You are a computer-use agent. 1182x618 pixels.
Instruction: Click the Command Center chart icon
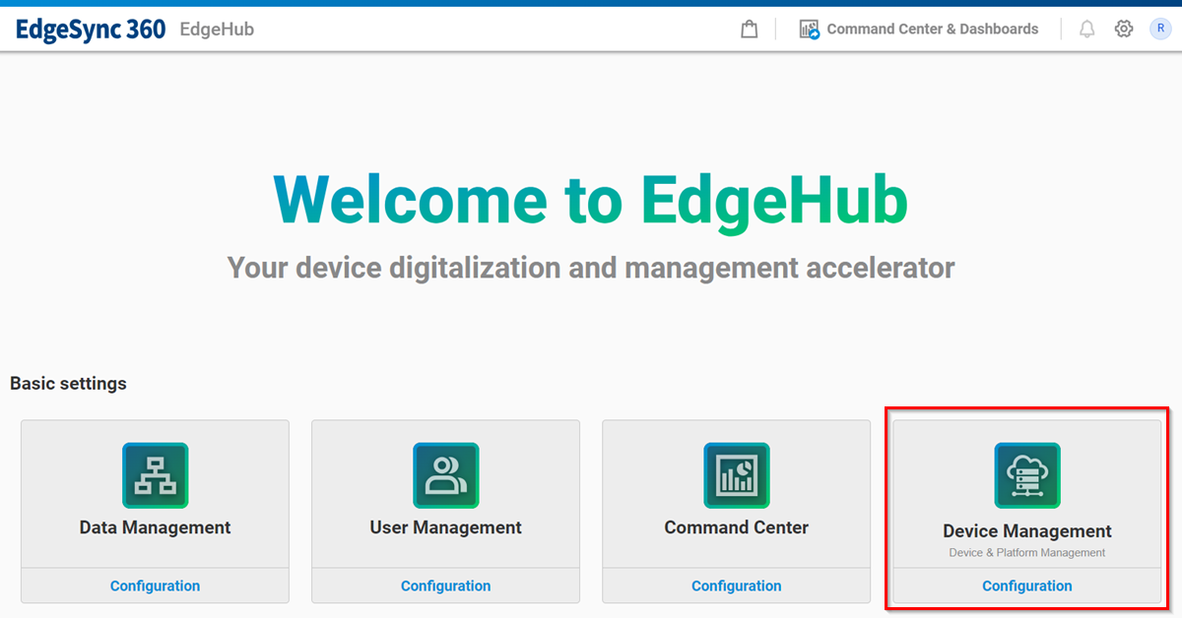click(x=736, y=475)
